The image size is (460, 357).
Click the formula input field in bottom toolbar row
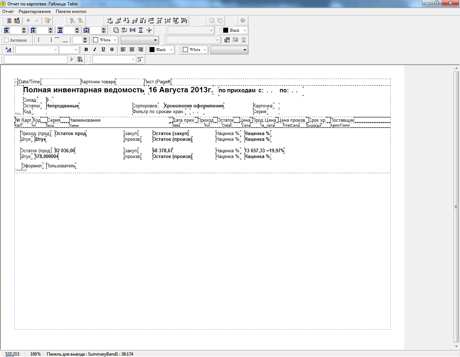(36, 59)
